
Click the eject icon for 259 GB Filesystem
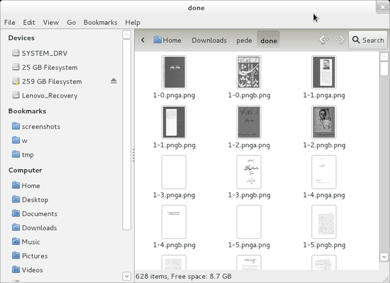tap(114, 81)
